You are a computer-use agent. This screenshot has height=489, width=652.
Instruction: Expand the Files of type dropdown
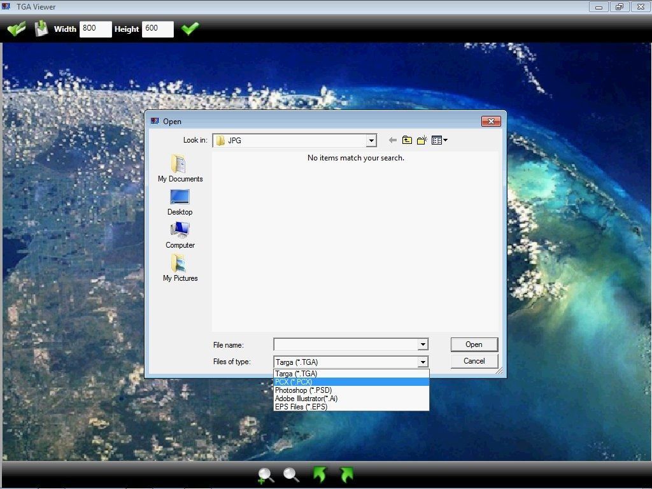coord(422,361)
